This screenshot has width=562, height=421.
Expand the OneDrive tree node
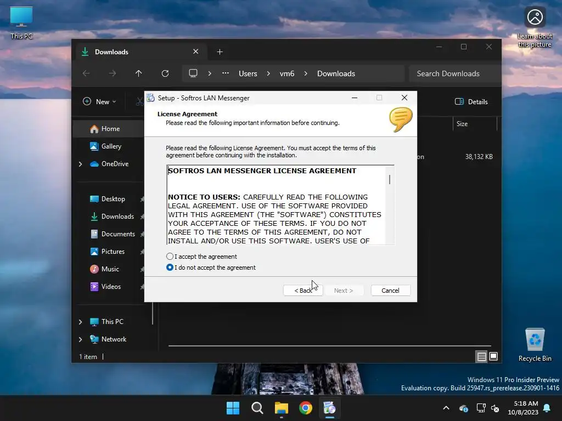pyautogui.click(x=80, y=164)
